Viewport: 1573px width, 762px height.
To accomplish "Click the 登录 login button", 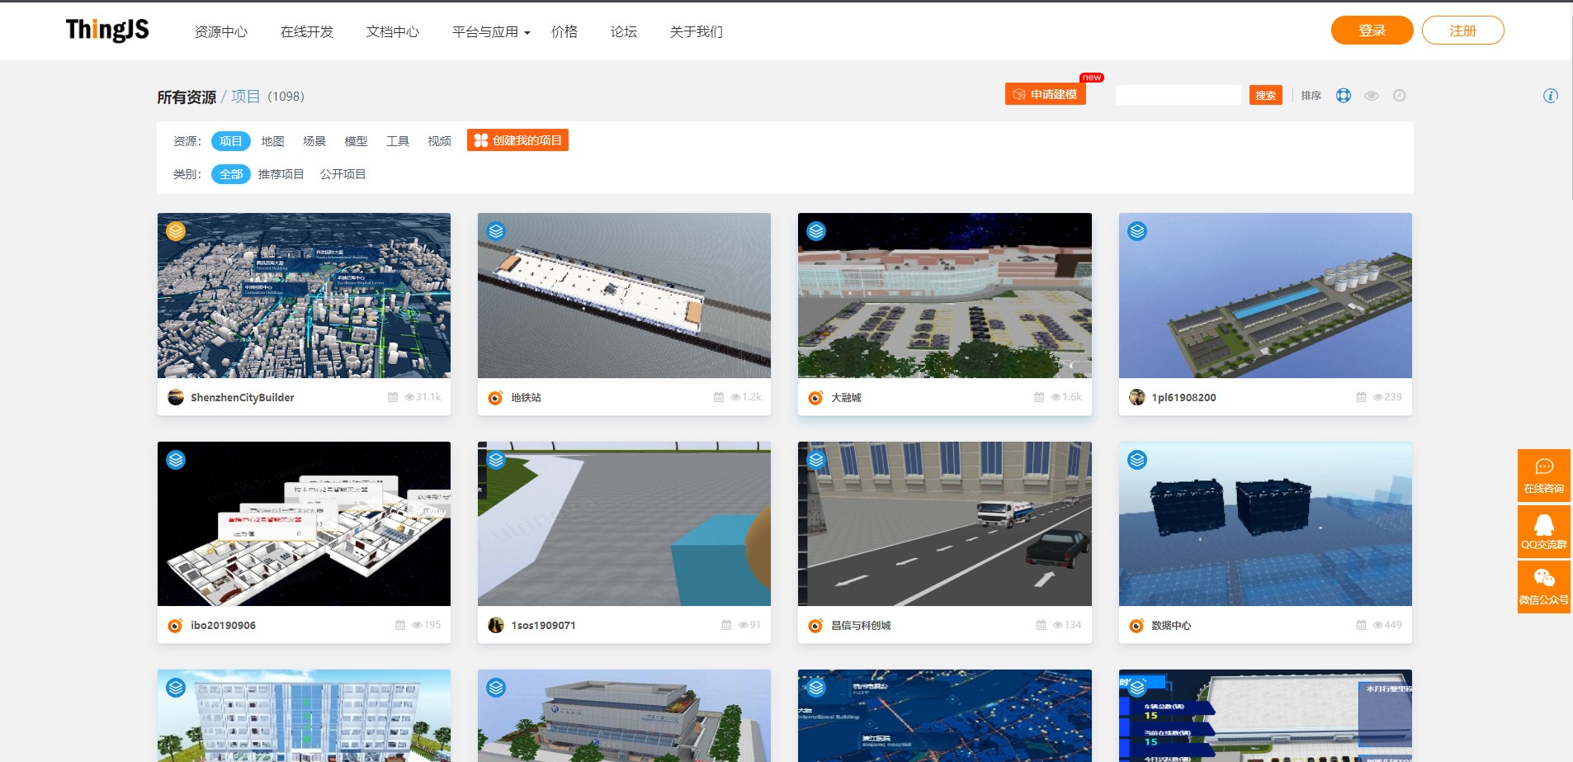I will point(1372,31).
